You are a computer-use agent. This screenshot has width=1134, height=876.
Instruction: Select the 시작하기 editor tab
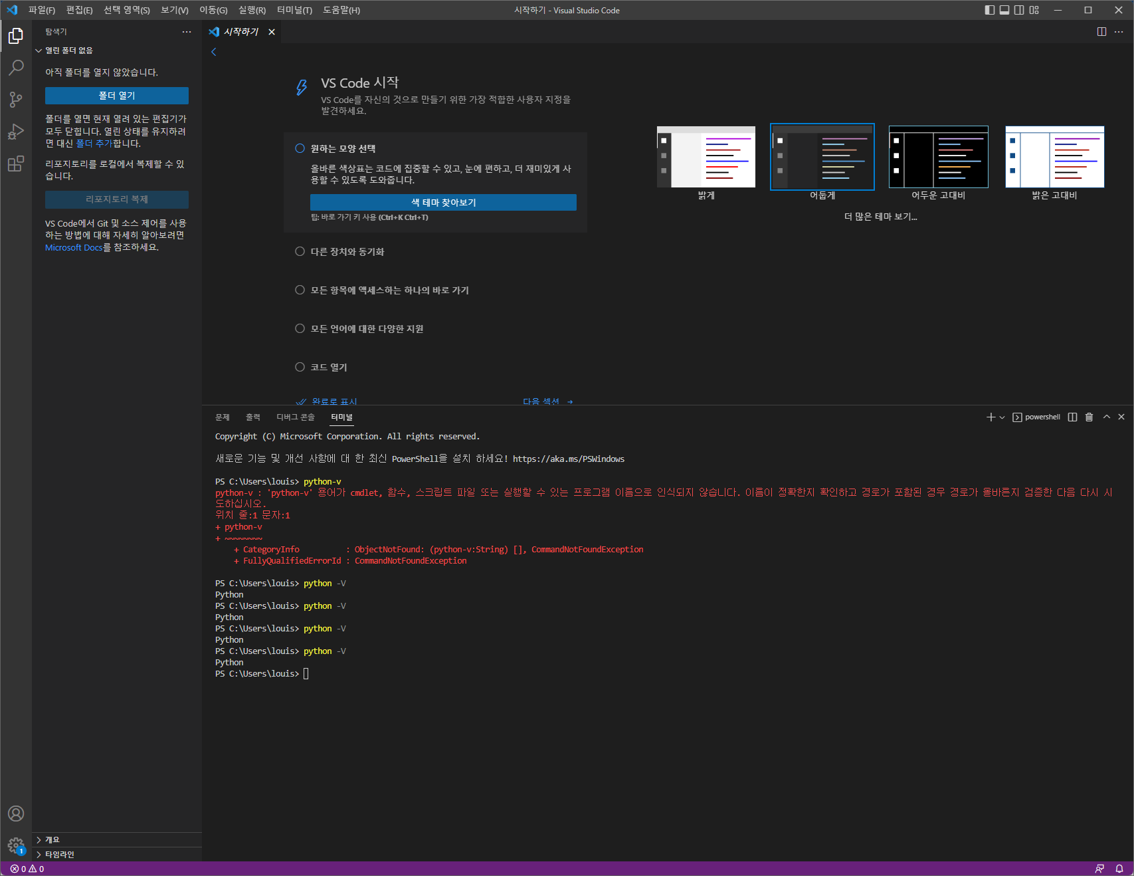(242, 32)
